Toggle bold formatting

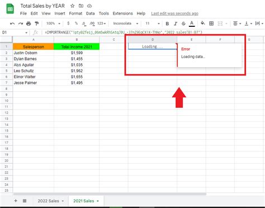pos(167,23)
